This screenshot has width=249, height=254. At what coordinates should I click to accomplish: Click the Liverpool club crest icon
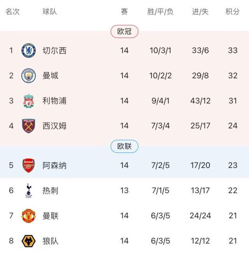point(28,101)
